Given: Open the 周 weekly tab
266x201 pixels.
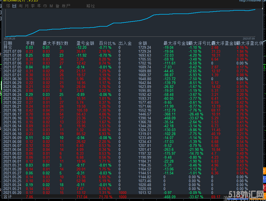Looking at the screenshot, I should [21, 6].
